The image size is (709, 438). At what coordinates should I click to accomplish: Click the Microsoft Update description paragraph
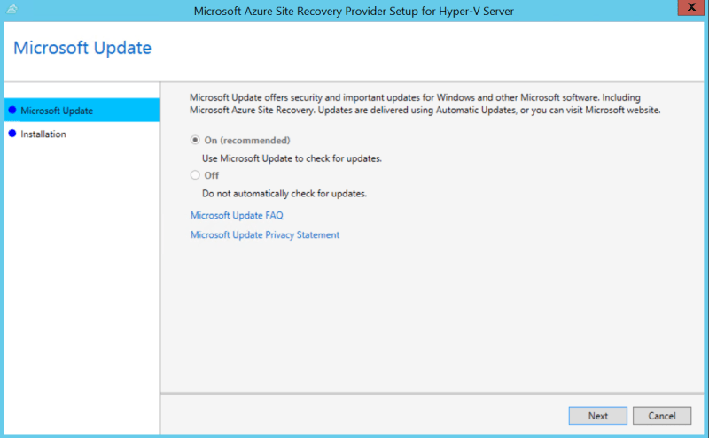coord(425,104)
